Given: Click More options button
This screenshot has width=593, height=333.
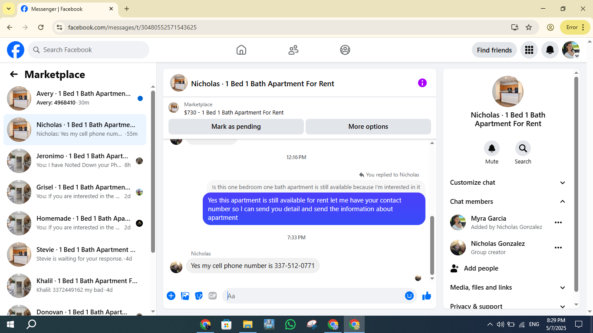Looking at the screenshot, I should tap(368, 127).
